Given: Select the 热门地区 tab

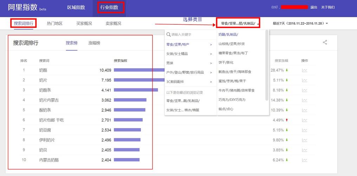Looking at the screenshot, I should (x=55, y=24).
